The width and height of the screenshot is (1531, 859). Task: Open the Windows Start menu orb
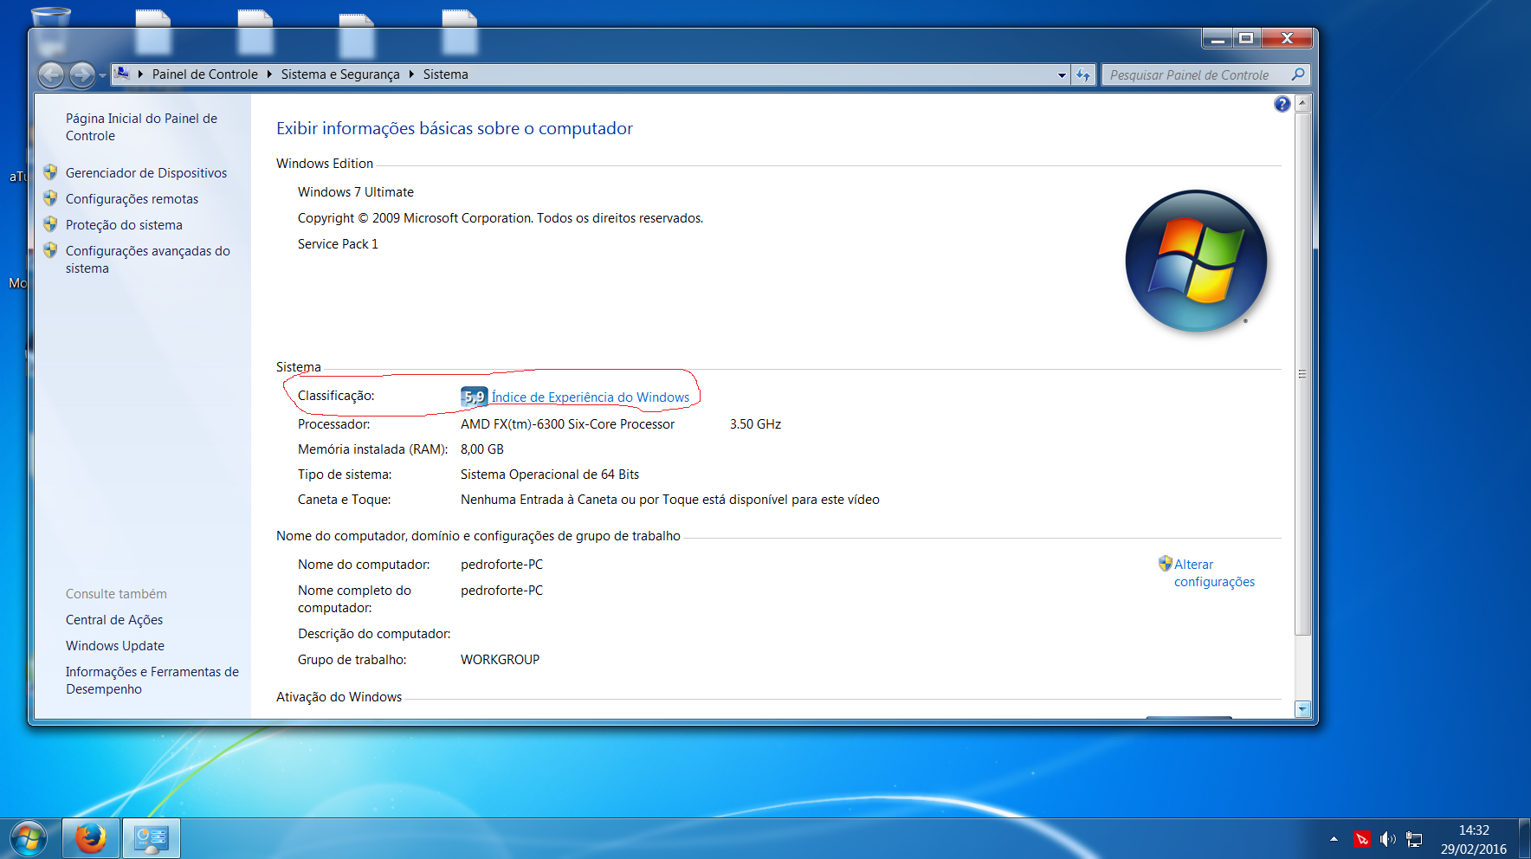click(x=28, y=838)
